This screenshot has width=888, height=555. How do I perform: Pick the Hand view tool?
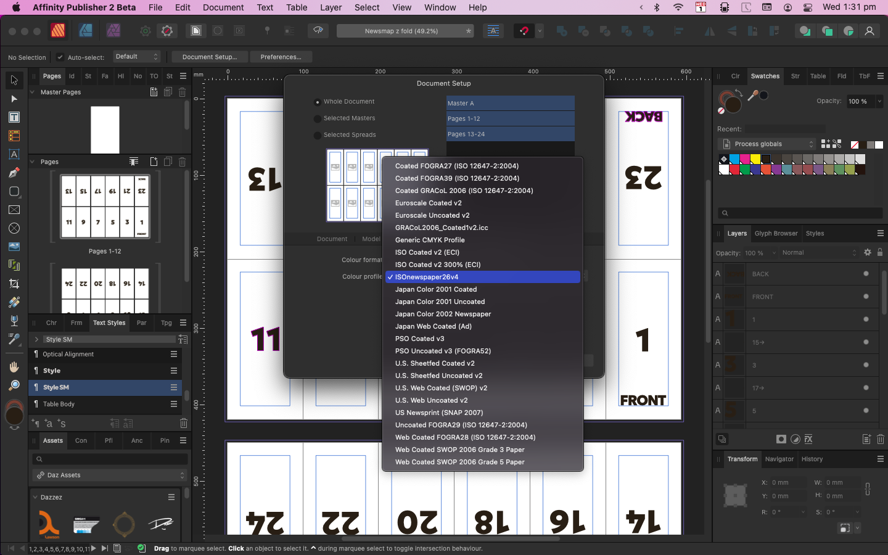[x=14, y=367]
